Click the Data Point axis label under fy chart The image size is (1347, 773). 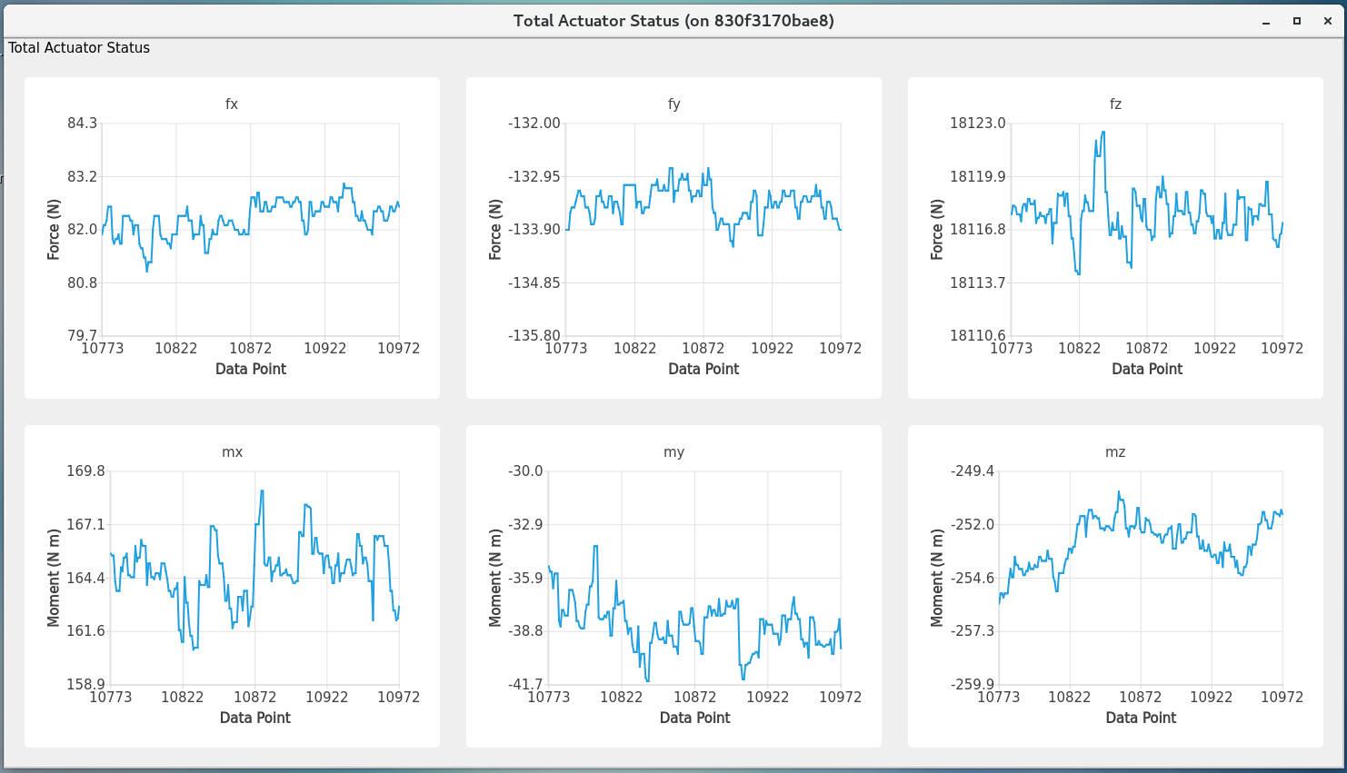(703, 369)
